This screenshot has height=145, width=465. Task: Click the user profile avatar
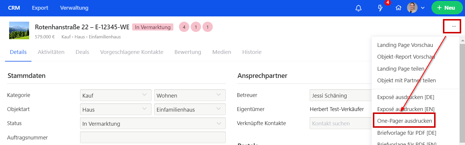[412, 8]
